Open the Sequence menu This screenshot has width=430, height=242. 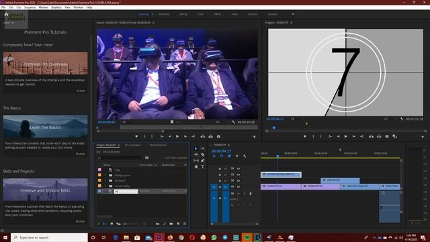click(x=30, y=7)
